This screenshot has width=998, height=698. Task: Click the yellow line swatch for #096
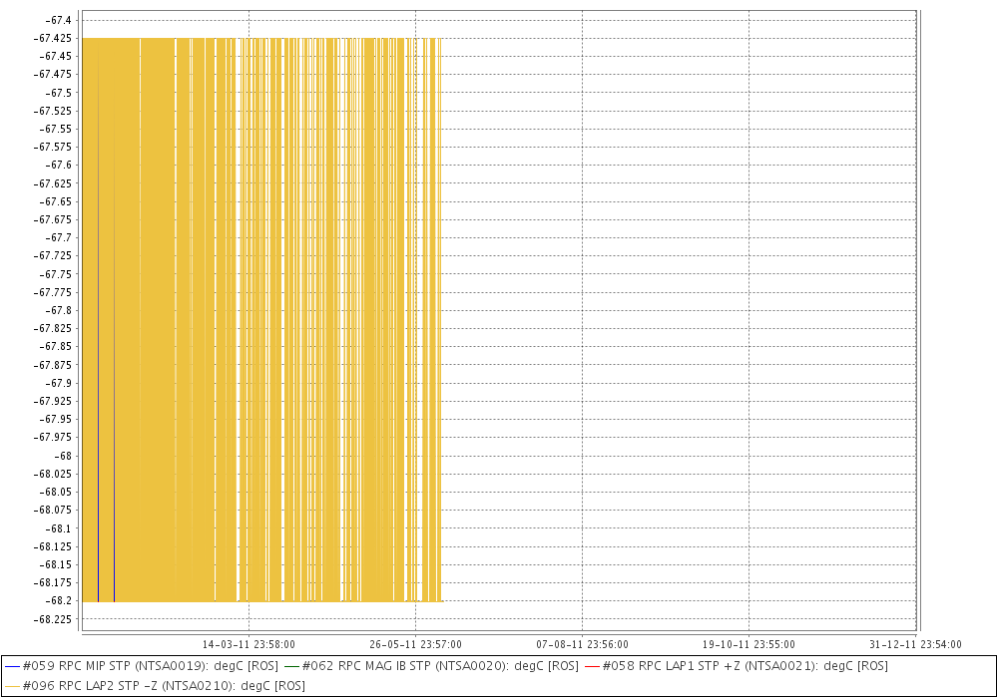point(12,687)
